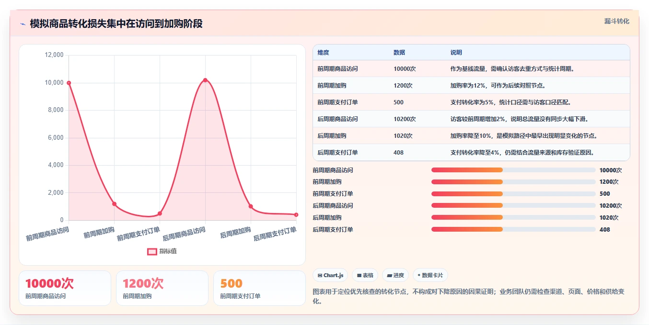649x325 pixels.
Task: Click the 后周期支付订单 progress bar
Action: (513, 229)
